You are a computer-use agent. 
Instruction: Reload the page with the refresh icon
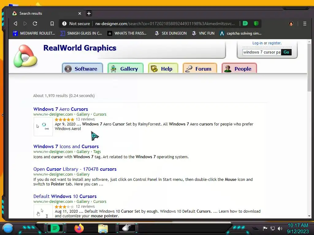click(35, 24)
